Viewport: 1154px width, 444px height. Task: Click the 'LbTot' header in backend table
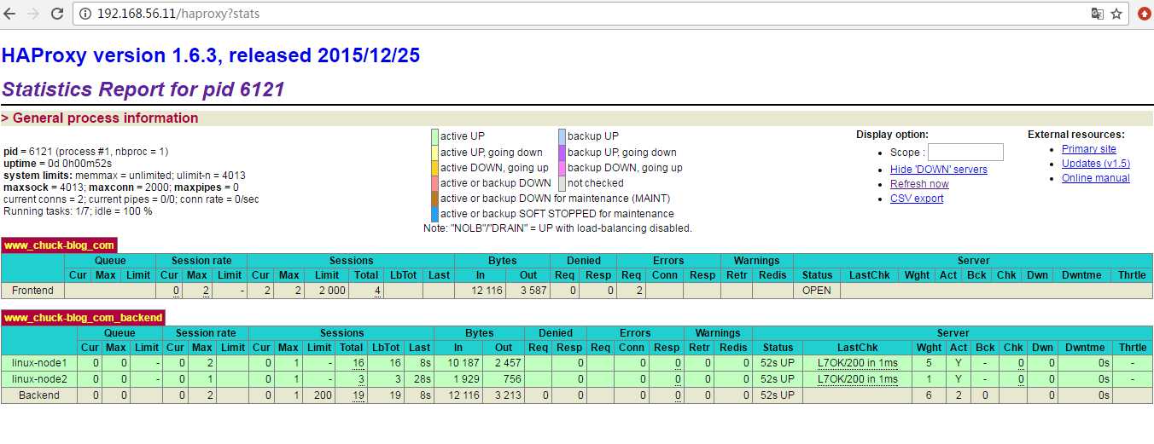point(386,348)
